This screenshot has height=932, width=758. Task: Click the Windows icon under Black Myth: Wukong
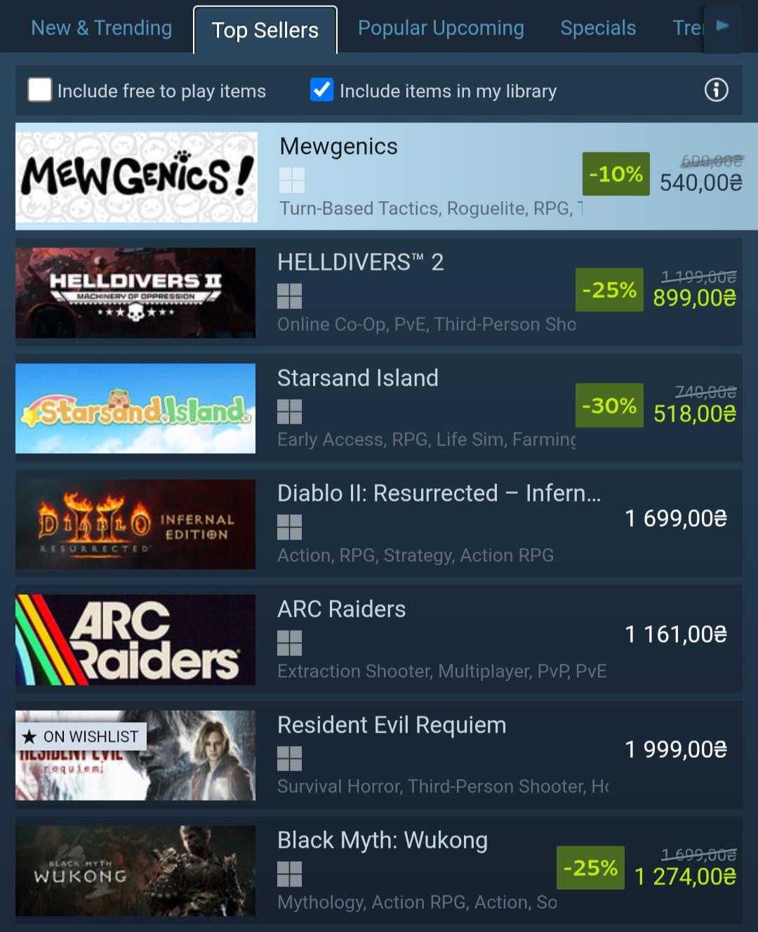click(x=289, y=874)
